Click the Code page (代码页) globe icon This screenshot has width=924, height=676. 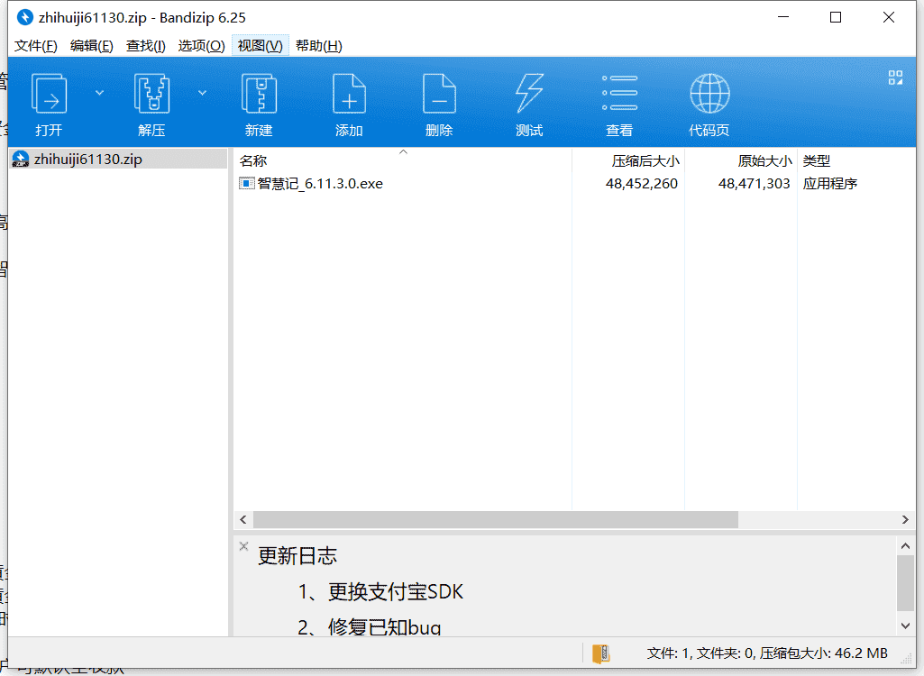[x=709, y=93]
